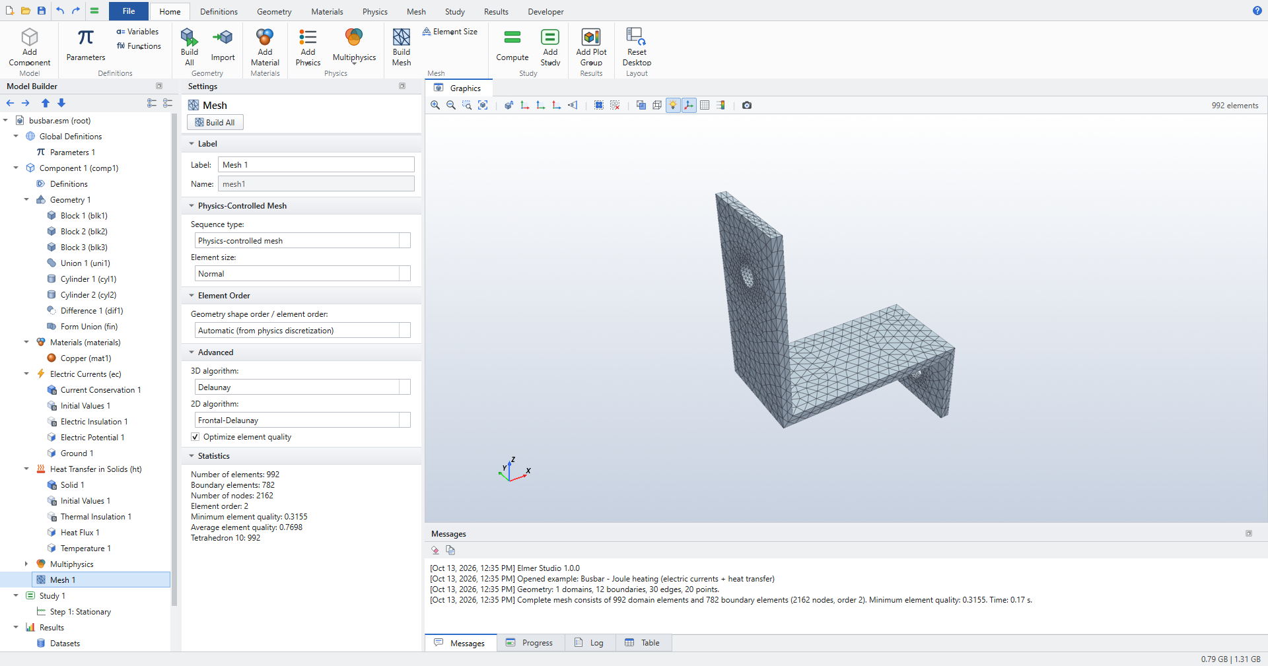Switch to the Log tab
The height and width of the screenshot is (666, 1268).
pos(590,643)
